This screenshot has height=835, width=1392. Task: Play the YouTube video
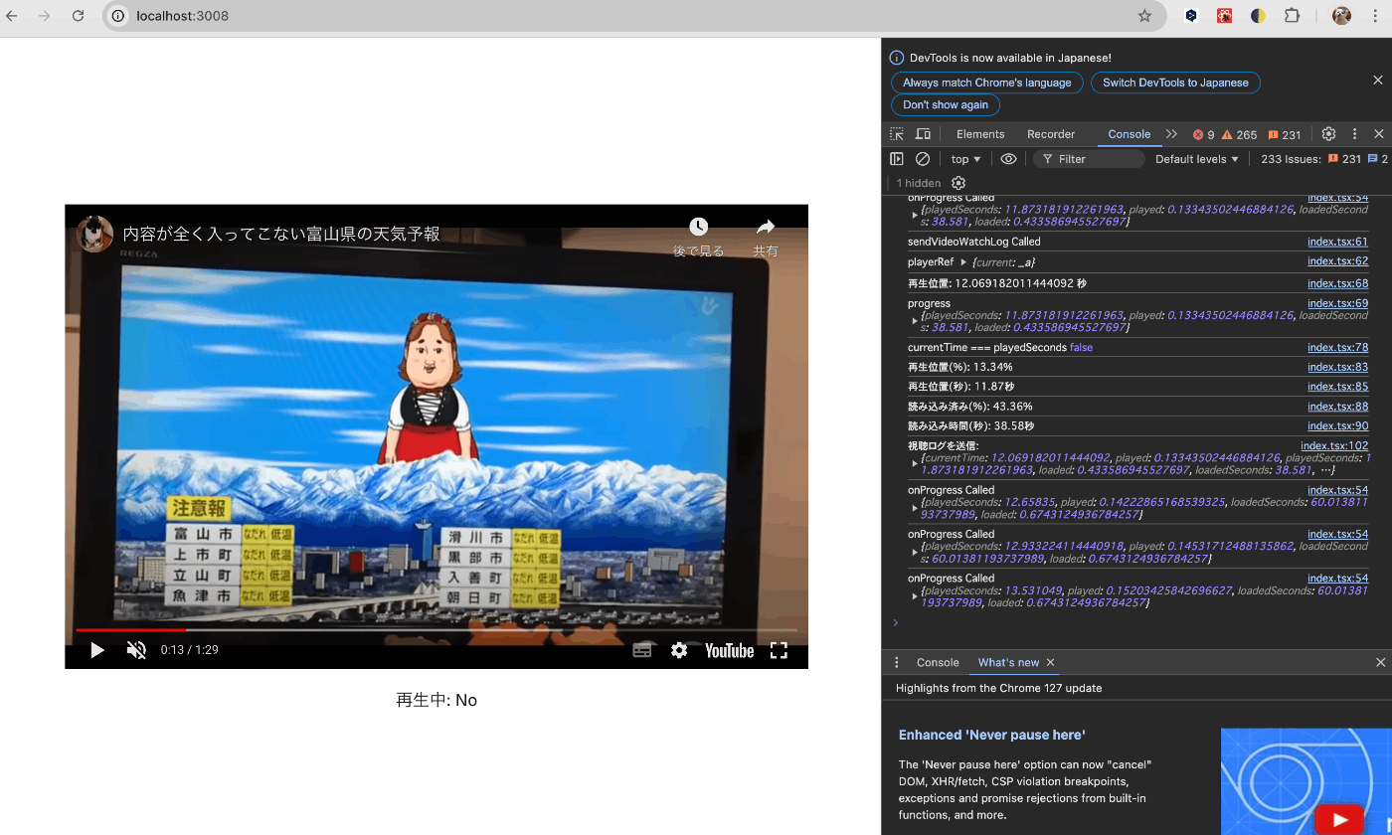(x=96, y=650)
